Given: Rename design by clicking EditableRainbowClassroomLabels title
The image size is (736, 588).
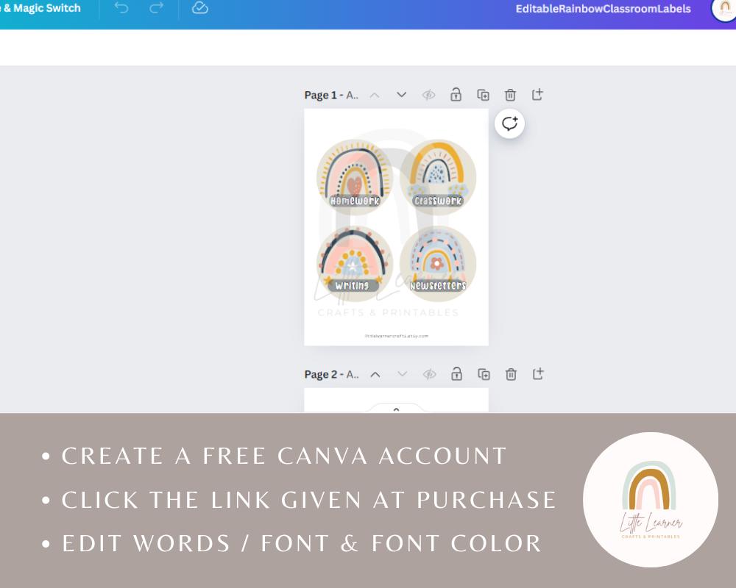Looking at the screenshot, I should (604, 9).
